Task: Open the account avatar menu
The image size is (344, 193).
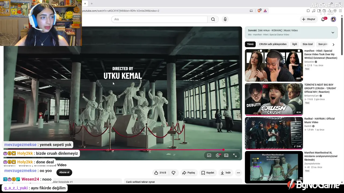Action: 333,19
